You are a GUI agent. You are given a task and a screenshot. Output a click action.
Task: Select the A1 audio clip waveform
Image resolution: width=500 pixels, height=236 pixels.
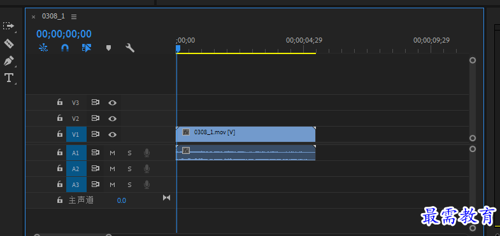click(245, 153)
